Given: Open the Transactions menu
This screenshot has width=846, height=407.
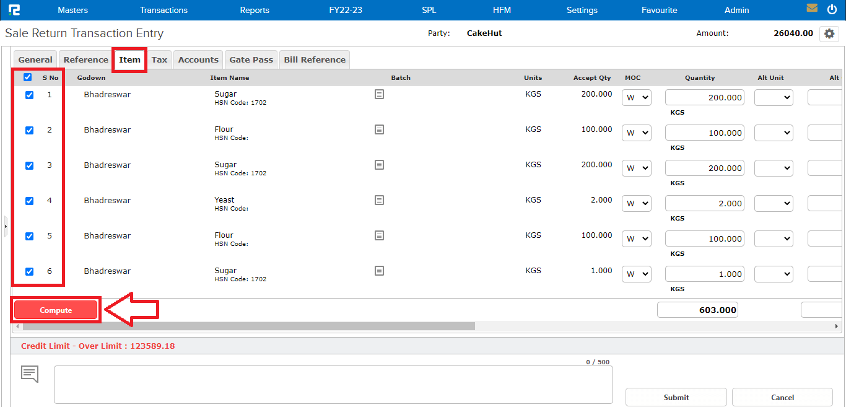Looking at the screenshot, I should (x=164, y=10).
